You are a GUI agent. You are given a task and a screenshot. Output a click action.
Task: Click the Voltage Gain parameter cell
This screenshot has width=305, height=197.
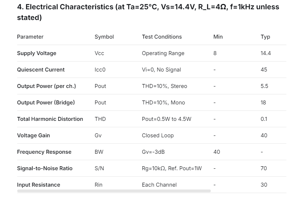(33, 136)
